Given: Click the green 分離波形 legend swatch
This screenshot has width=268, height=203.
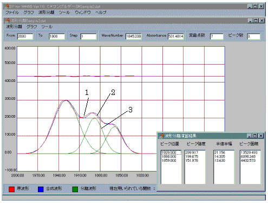Looking at the screenshot, I should click(x=75, y=189).
